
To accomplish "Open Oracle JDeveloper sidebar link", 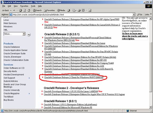I will click(x=12, y=57).
